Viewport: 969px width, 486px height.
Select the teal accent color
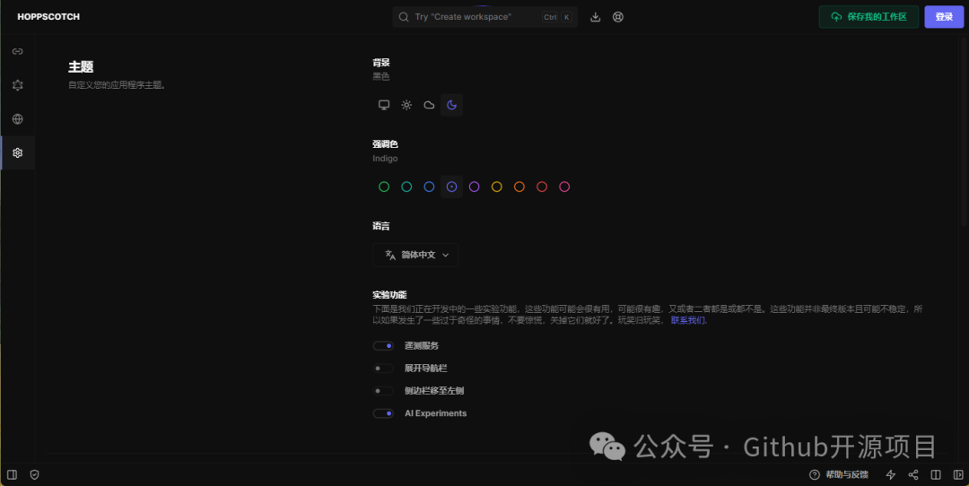[406, 187]
